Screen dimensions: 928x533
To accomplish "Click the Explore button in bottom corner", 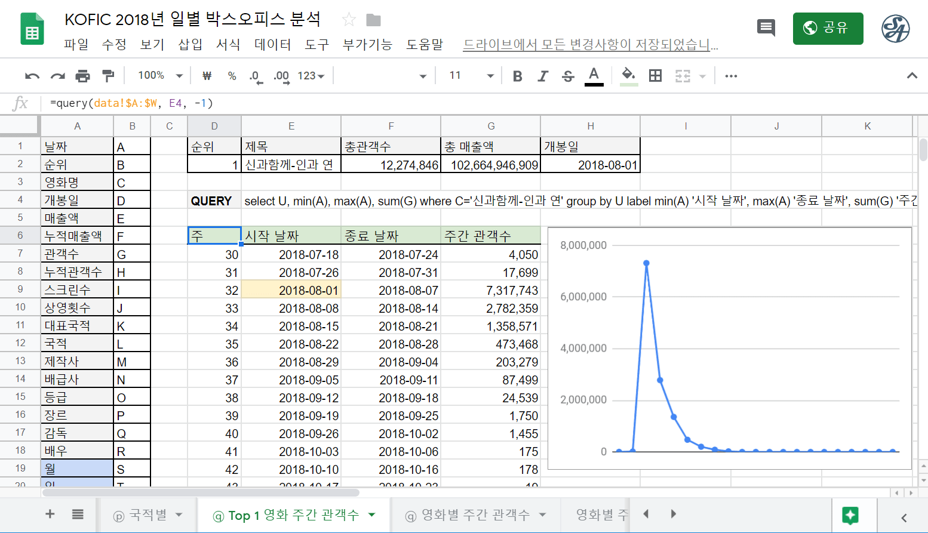I will coord(850,515).
